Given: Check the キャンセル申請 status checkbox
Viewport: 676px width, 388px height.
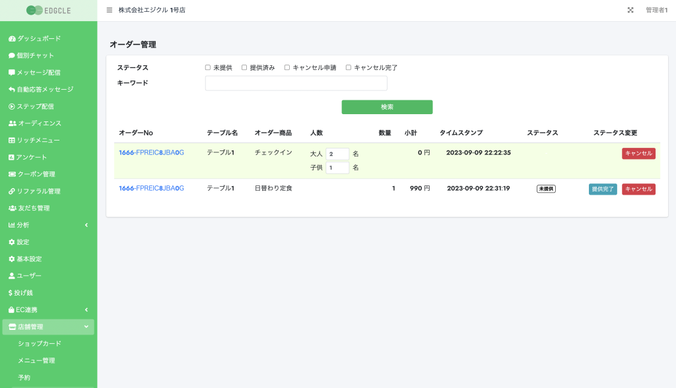Looking at the screenshot, I should point(287,67).
